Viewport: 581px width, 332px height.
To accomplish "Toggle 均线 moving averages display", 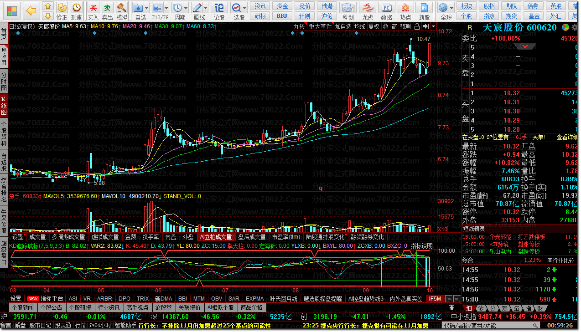I will click(x=360, y=26).
